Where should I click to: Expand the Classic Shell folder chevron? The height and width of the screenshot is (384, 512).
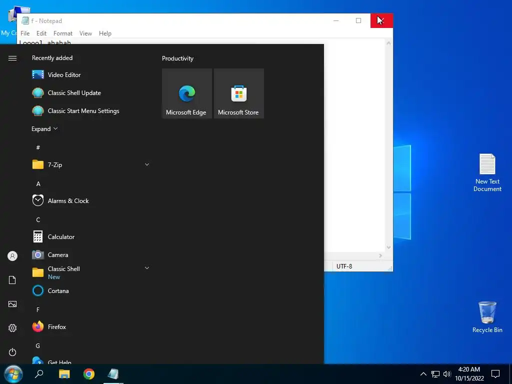click(x=147, y=268)
